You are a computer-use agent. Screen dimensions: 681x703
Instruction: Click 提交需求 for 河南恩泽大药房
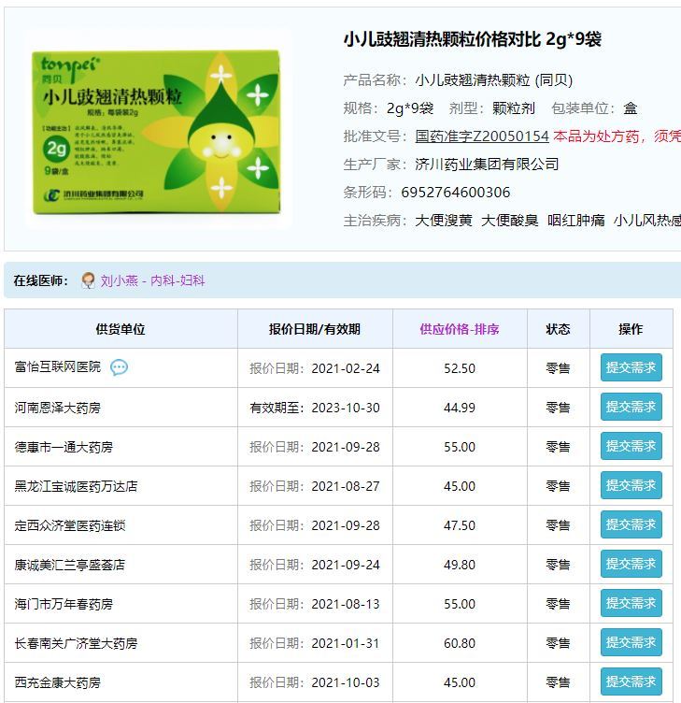point(631,407)
